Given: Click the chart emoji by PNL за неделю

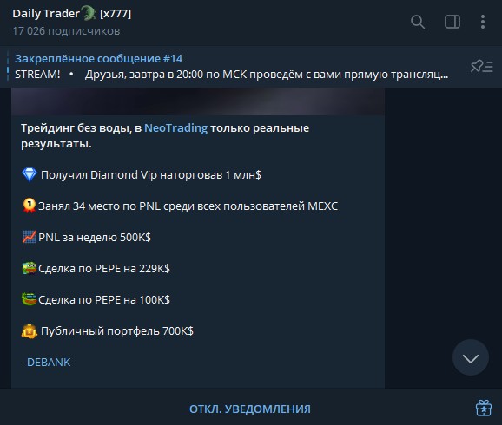Looking at the screenshot, I should [30, 237].
